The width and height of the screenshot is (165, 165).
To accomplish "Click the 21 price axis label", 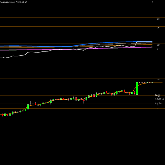I will pos(158,49).
